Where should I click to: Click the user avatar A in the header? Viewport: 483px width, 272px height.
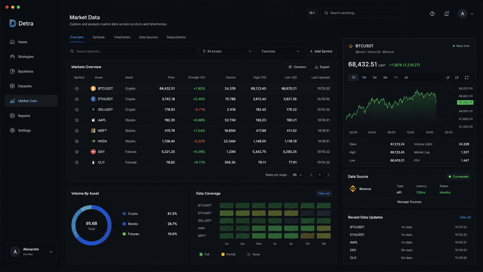(462, 14)
